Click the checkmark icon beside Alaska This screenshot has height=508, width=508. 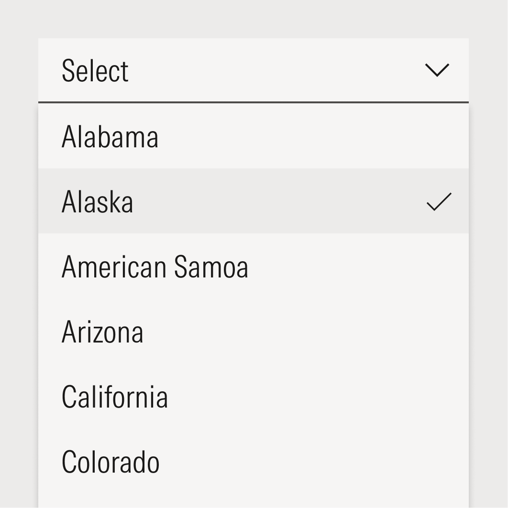439,201
